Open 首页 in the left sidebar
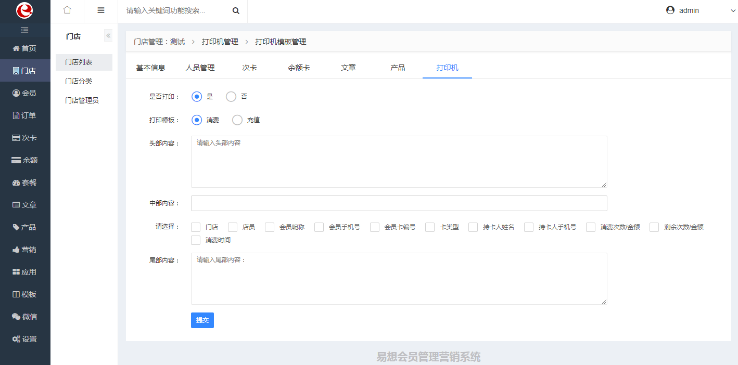 (x=25, y=48)
